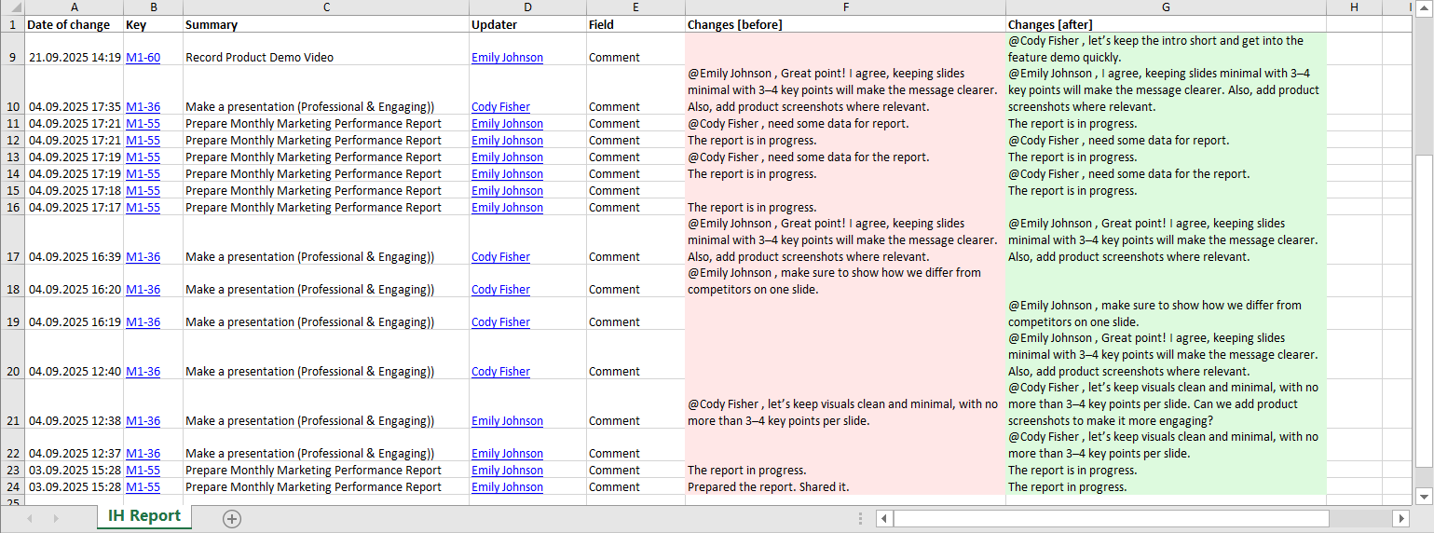Click the next sheet navigation arrow
1434x533 pixels.
pos(56,518)
